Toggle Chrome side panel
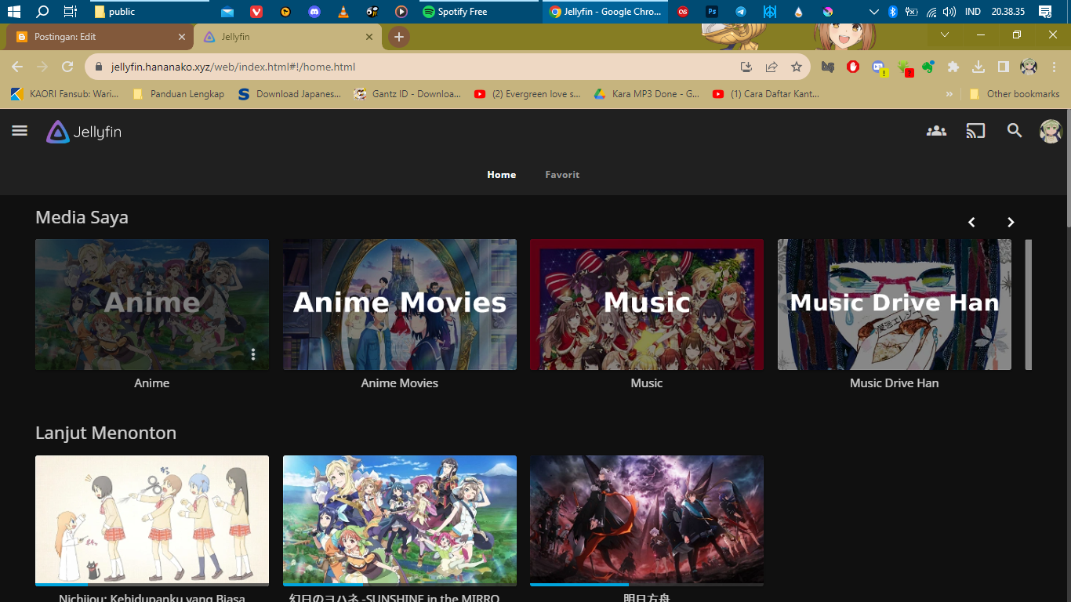 point(1004,67)
